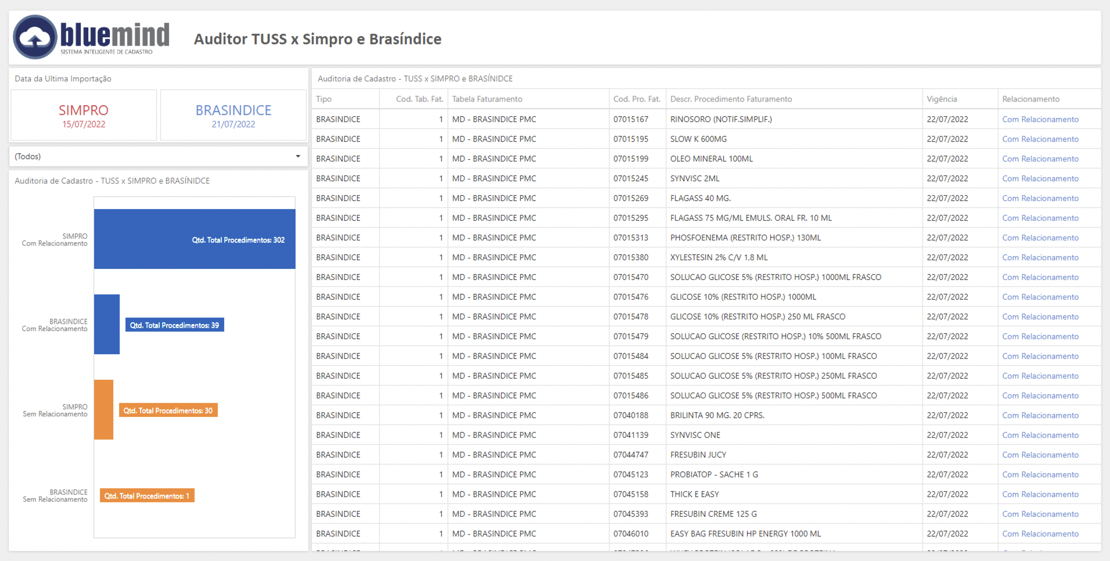Open Com Relacionamento link for SYNVISC 2ML
This screenshot has height=561, width=1110.
(x=1040, y=178)
